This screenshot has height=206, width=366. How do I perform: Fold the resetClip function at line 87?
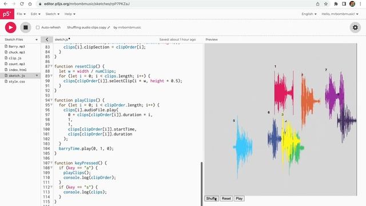[x=51, y=66]
